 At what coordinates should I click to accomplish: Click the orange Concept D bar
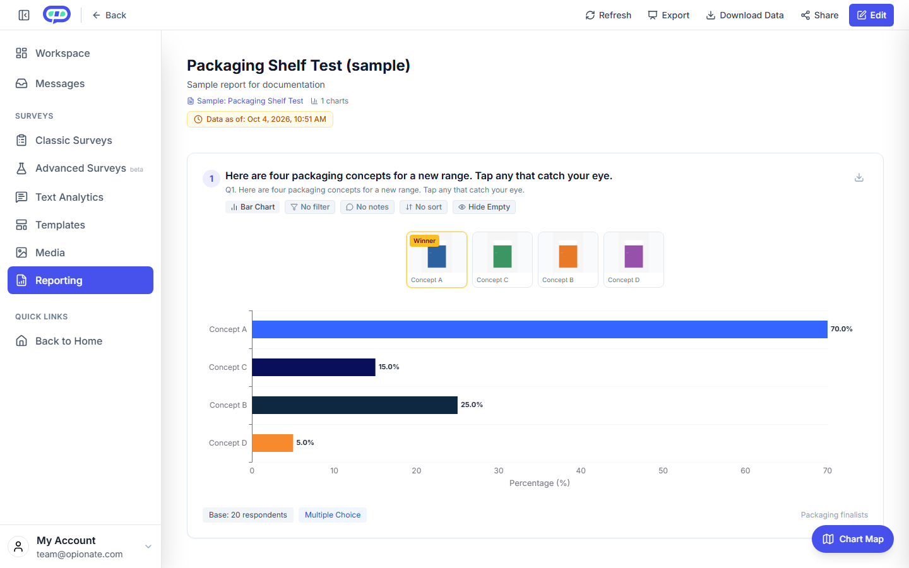pos(273,443)
